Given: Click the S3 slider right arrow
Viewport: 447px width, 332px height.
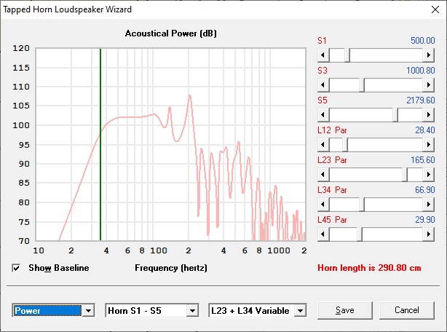Looking at the screenshot, I should [428, 85].
